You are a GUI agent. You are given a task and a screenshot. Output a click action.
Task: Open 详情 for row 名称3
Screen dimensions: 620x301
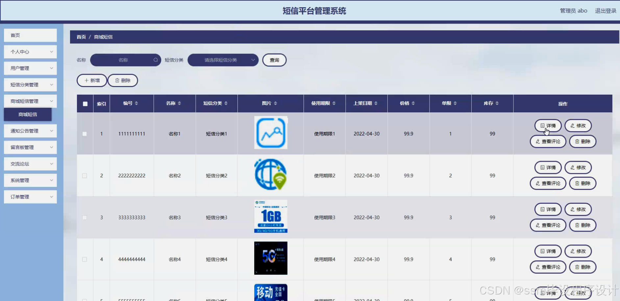(548, 209)
